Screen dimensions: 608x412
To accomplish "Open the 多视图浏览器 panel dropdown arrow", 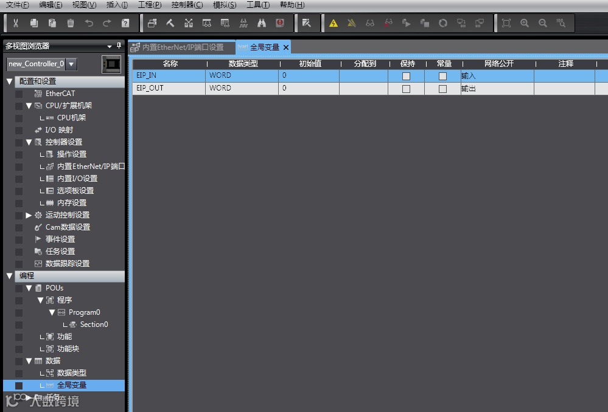I will pos(110,46).
